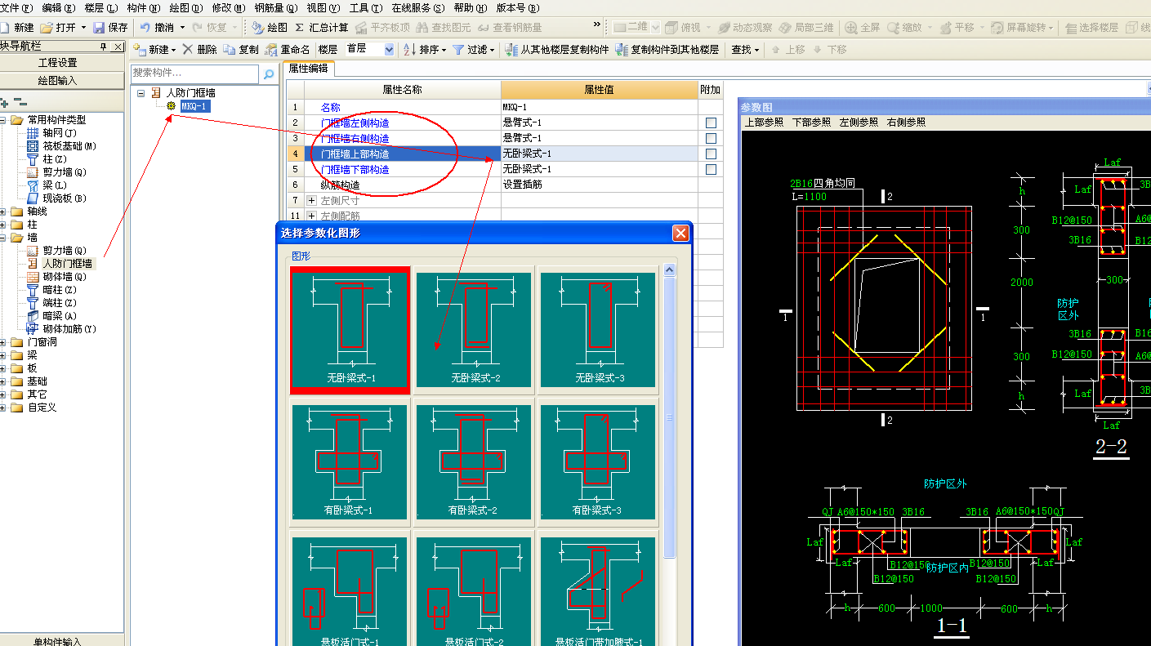Close the 选择参数化图形 dialog
This screenshot has height=646, width=1151.
(x=680, y=233)
